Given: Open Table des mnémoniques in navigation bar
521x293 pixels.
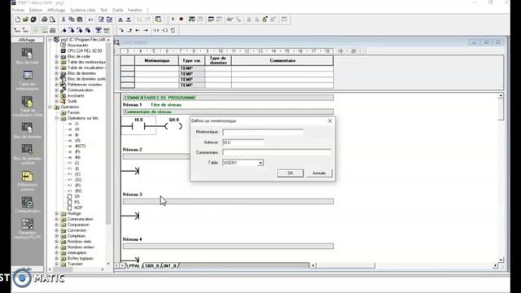Looking at the screenshot, I should 27,81.
